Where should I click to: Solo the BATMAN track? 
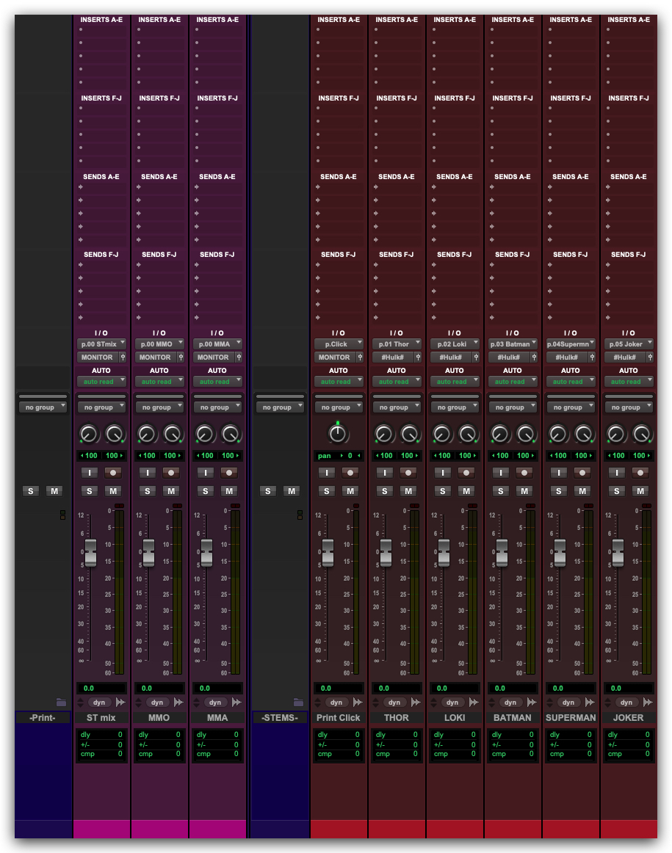[501, 491]
